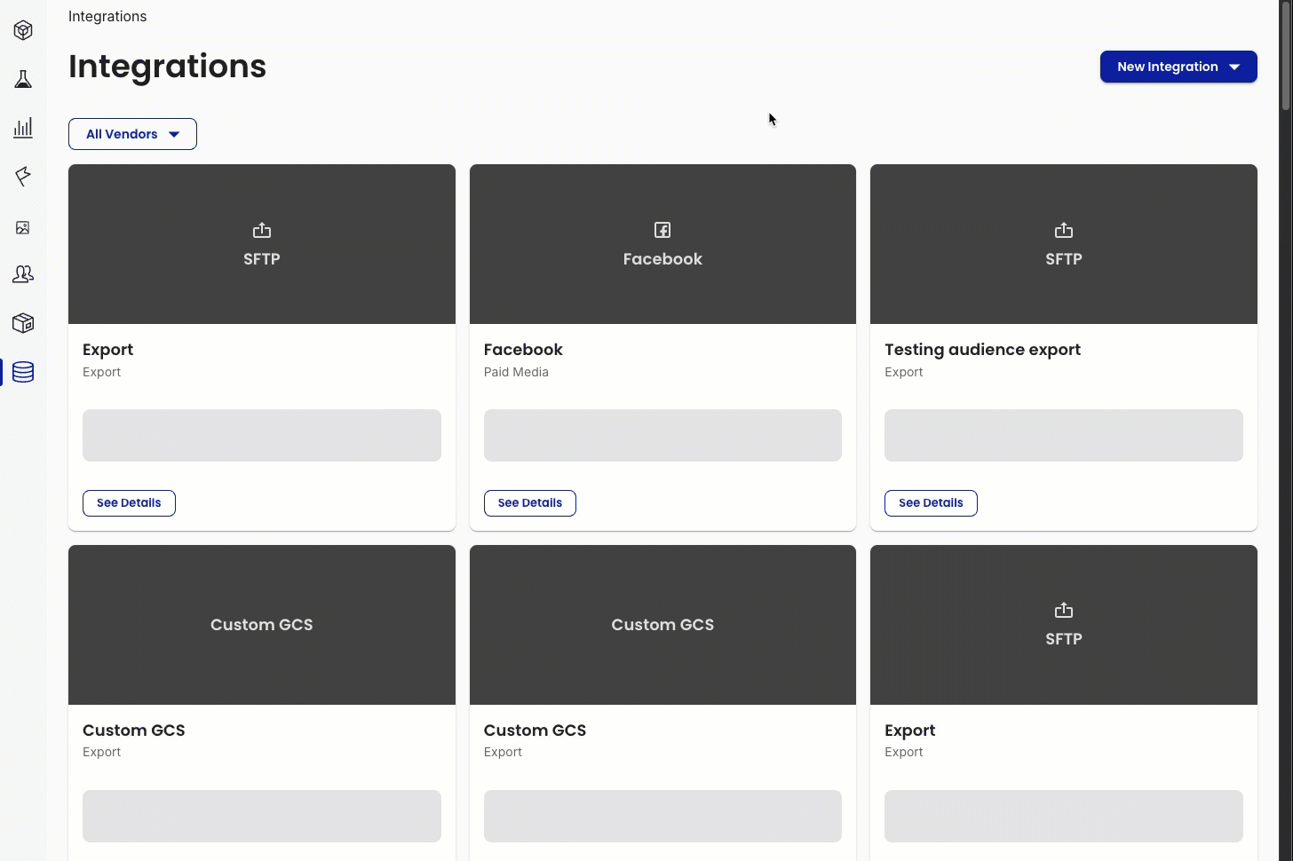See Details for the Facebook integration
The height and width of the screenshot is (861, 1293).
[530, 503]
